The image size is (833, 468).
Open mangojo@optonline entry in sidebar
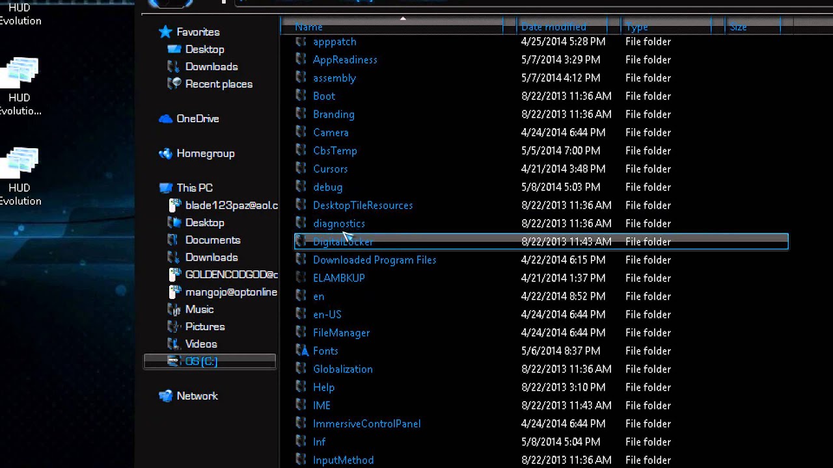click(x=232, y=292)
